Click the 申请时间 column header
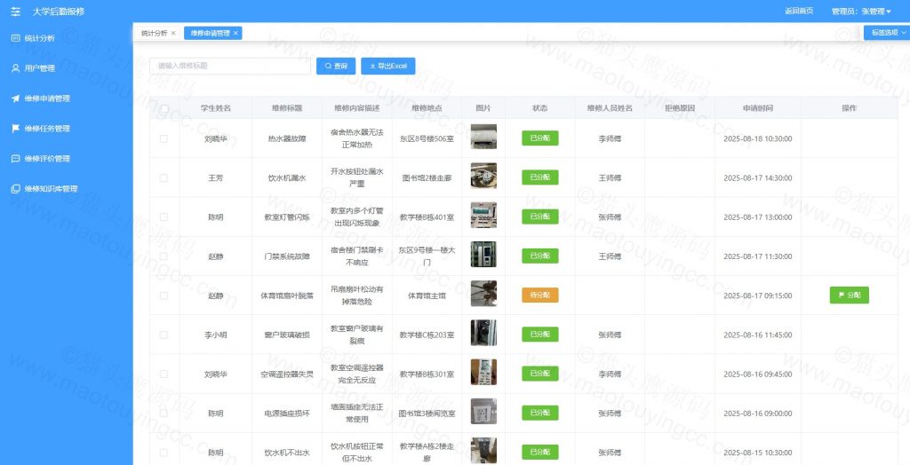The width and height of the screenshot is (910, 465). (757, 108)
